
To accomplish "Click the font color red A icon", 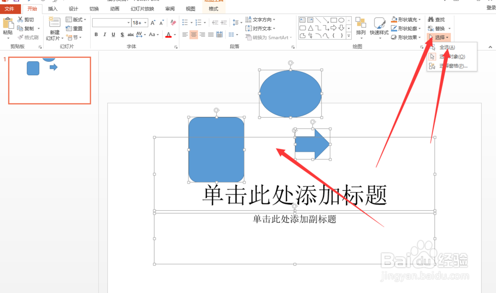I will [x=168, y=35].
